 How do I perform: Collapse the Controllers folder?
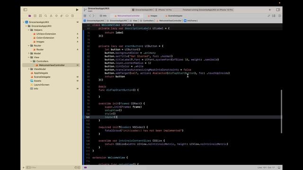point(31,61)
